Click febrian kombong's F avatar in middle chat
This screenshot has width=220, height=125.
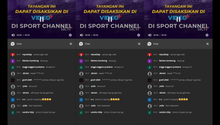coord(81,61)
